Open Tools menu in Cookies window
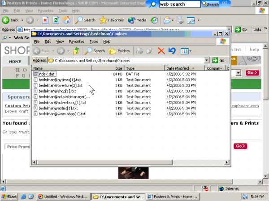The image size is (269, 201). [x=94, y=42]
